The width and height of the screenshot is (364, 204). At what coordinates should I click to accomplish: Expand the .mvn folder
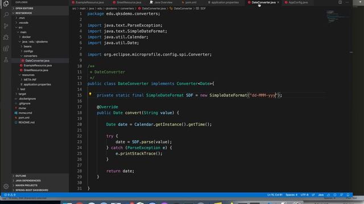(x=22, y=18)
